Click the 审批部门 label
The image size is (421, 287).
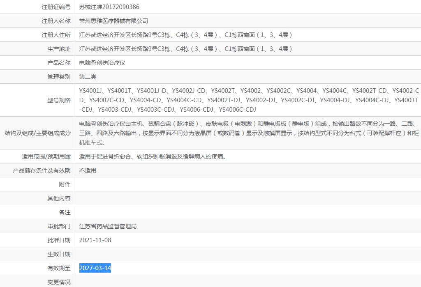point(59,226)
